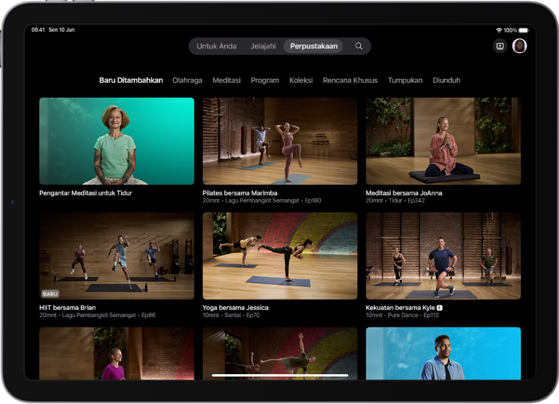Screen dimensions: 559x404
Task: Open Pengantar Meditasi untuk Tidur thumbnail
Action: coord(117,141)
